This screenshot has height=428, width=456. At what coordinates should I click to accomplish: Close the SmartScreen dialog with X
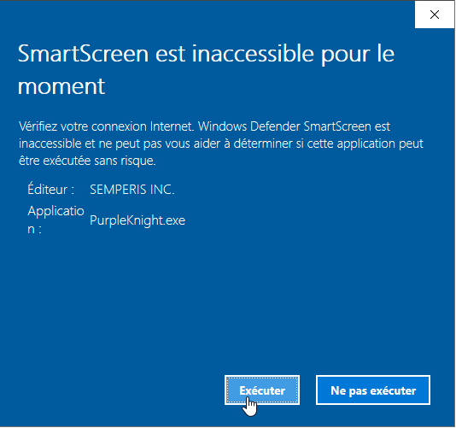434,15
